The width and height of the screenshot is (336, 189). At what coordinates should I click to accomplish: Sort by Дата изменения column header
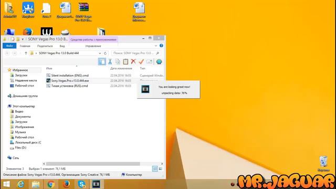pos(121,68)
